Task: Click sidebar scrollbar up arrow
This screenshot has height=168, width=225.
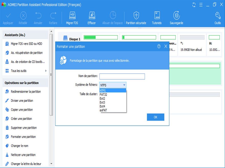Action: (x=51, y=31)
